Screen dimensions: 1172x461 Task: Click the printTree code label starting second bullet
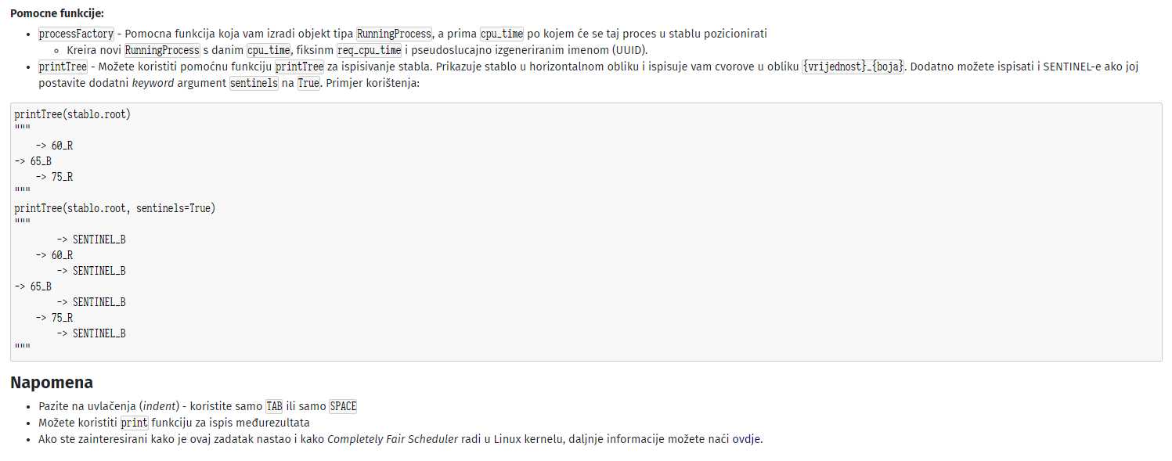click(63, 67)
